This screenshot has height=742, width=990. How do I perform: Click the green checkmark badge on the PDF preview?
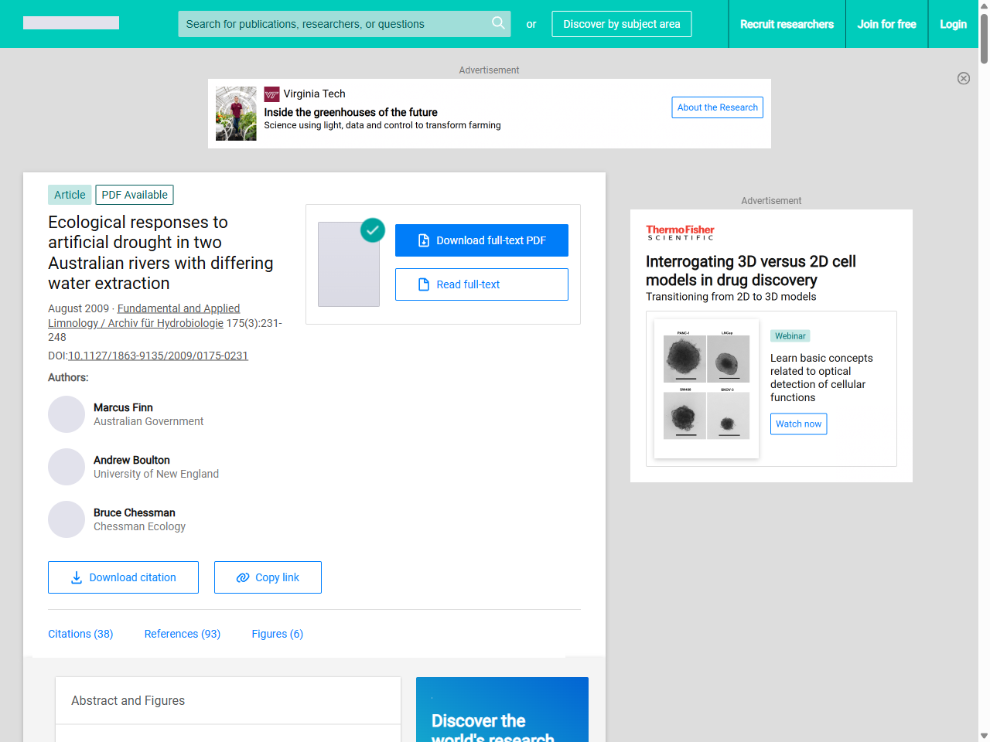pyautogui.click(x=372, y=230)
